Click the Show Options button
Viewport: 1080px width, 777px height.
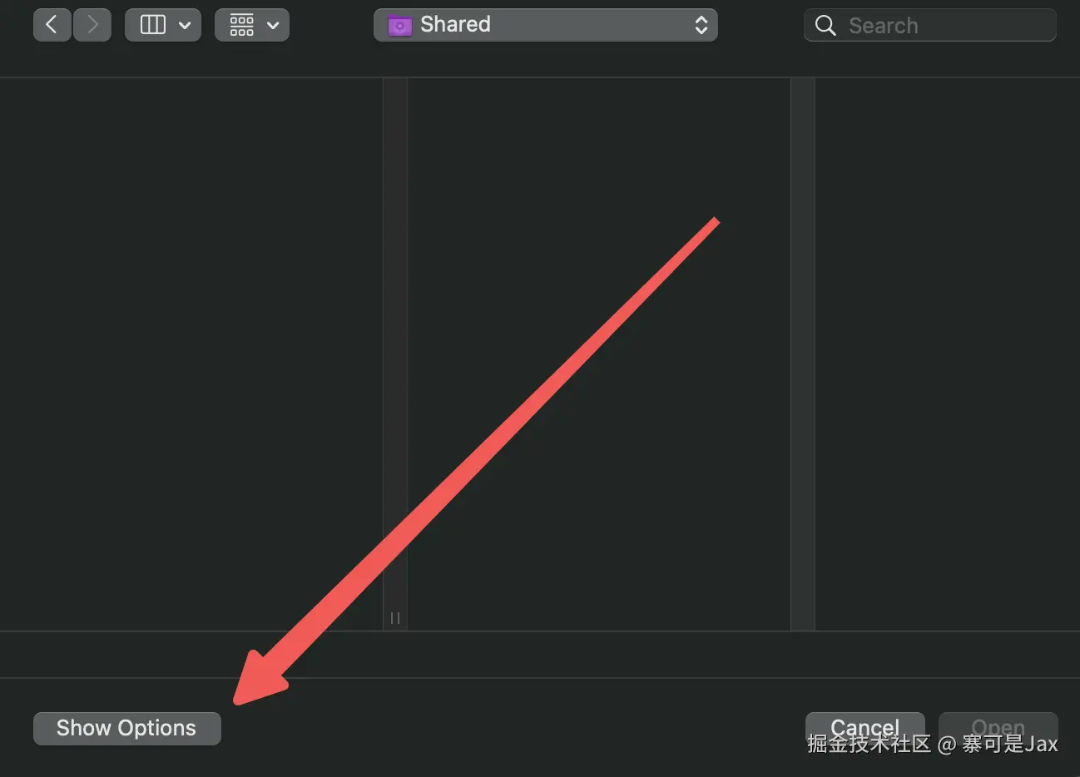click(127, 728)
